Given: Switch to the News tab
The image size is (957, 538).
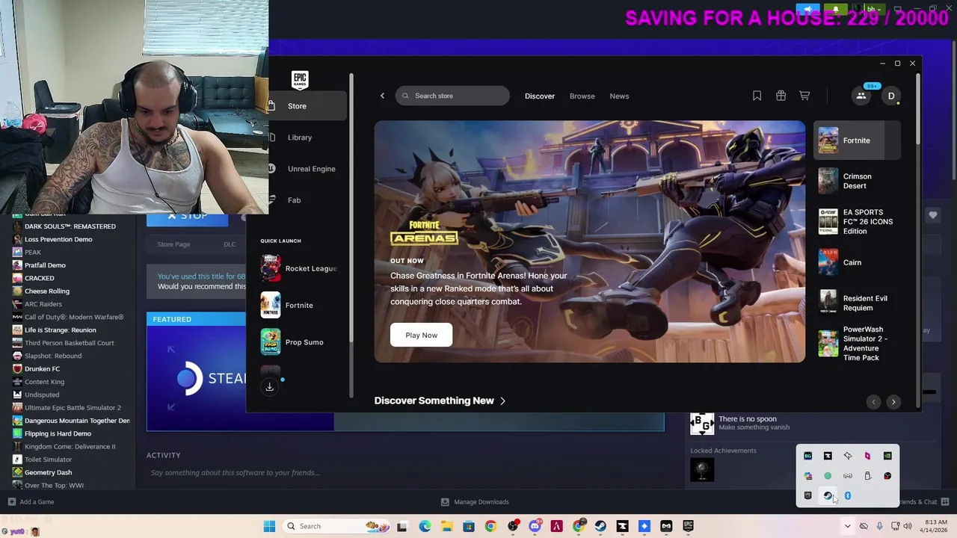Looking at the screenshot, I should click(619, 96).
